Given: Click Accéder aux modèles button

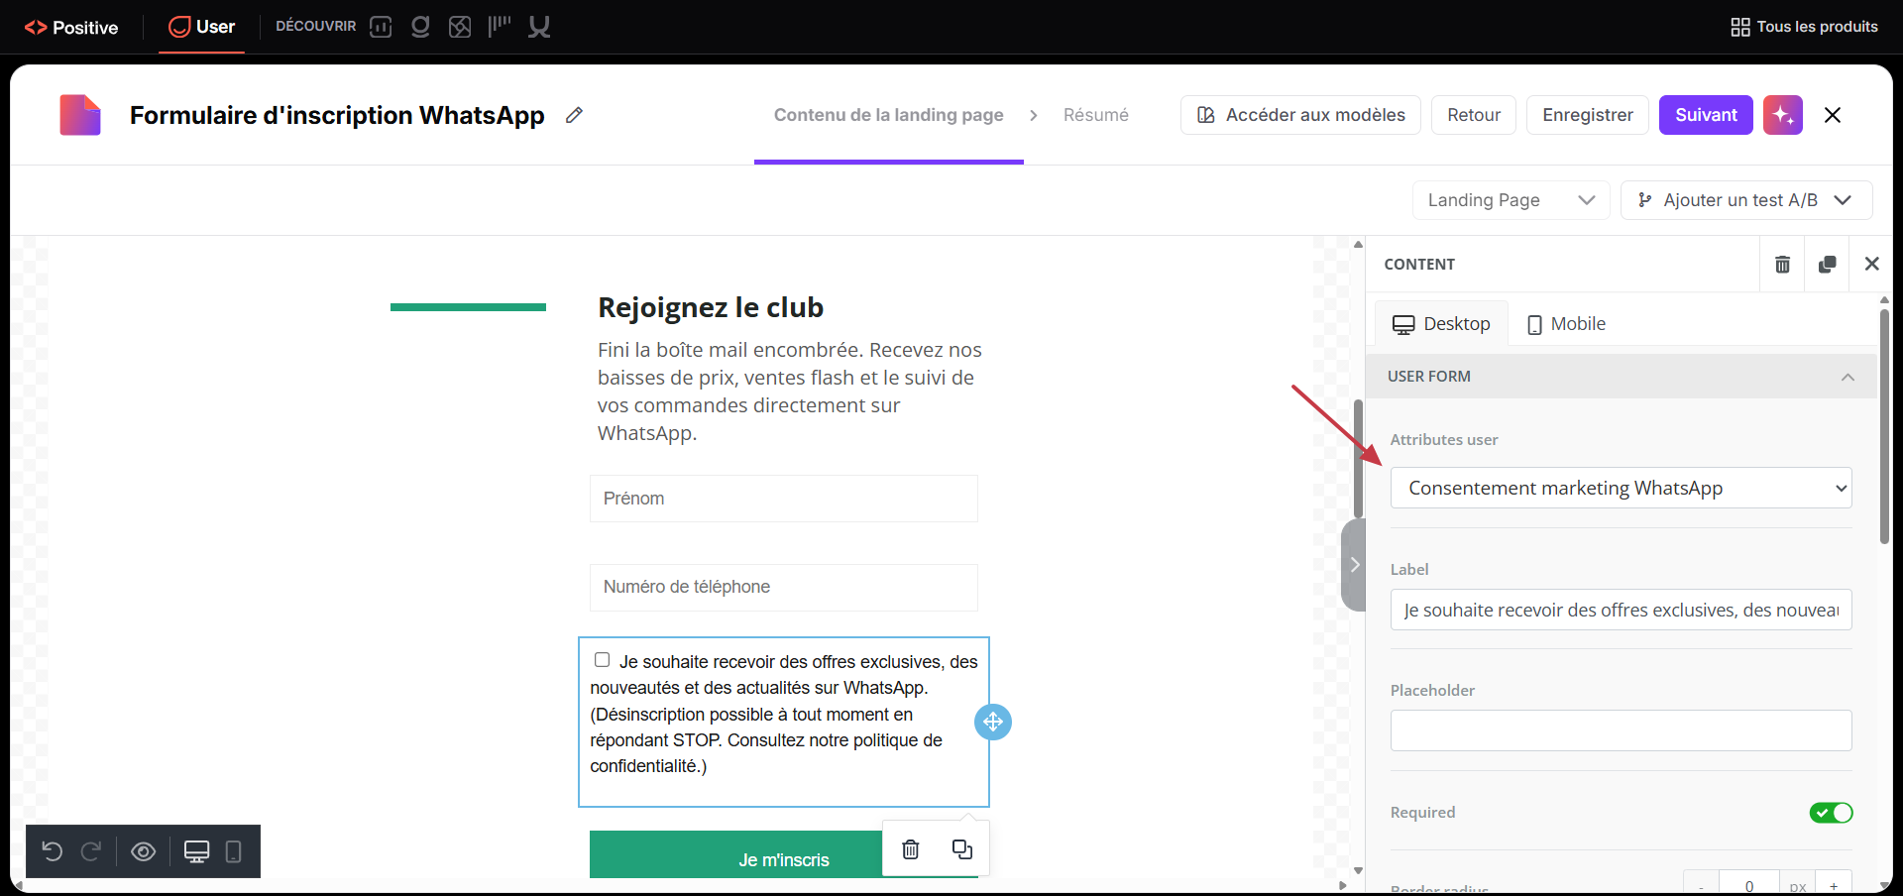Looking at the screenshot, I should click(x=1300, y=115).
